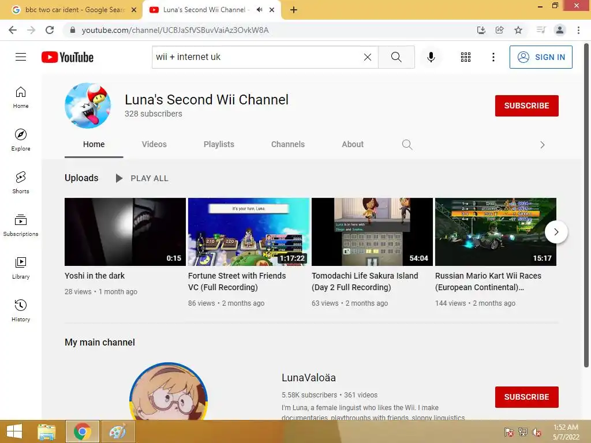Click the share page icon in the address bar

(x=499, y=30)
